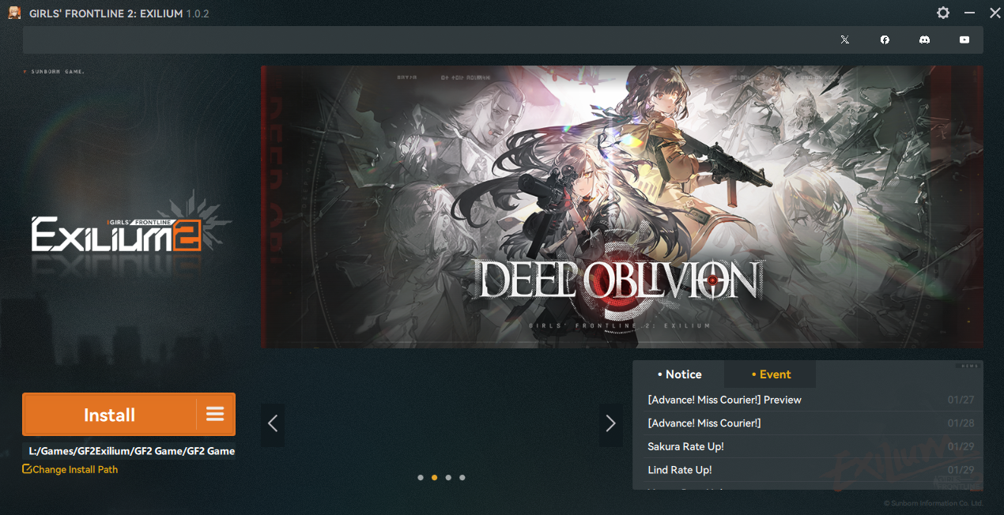Image resolution: width=1004 pixels, height=515 pixels.
Task: Minimize the launcher window
Action: 969,13
